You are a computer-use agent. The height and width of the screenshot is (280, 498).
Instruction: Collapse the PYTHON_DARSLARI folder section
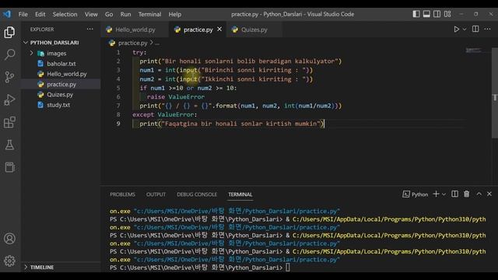[x=26, y=43]
